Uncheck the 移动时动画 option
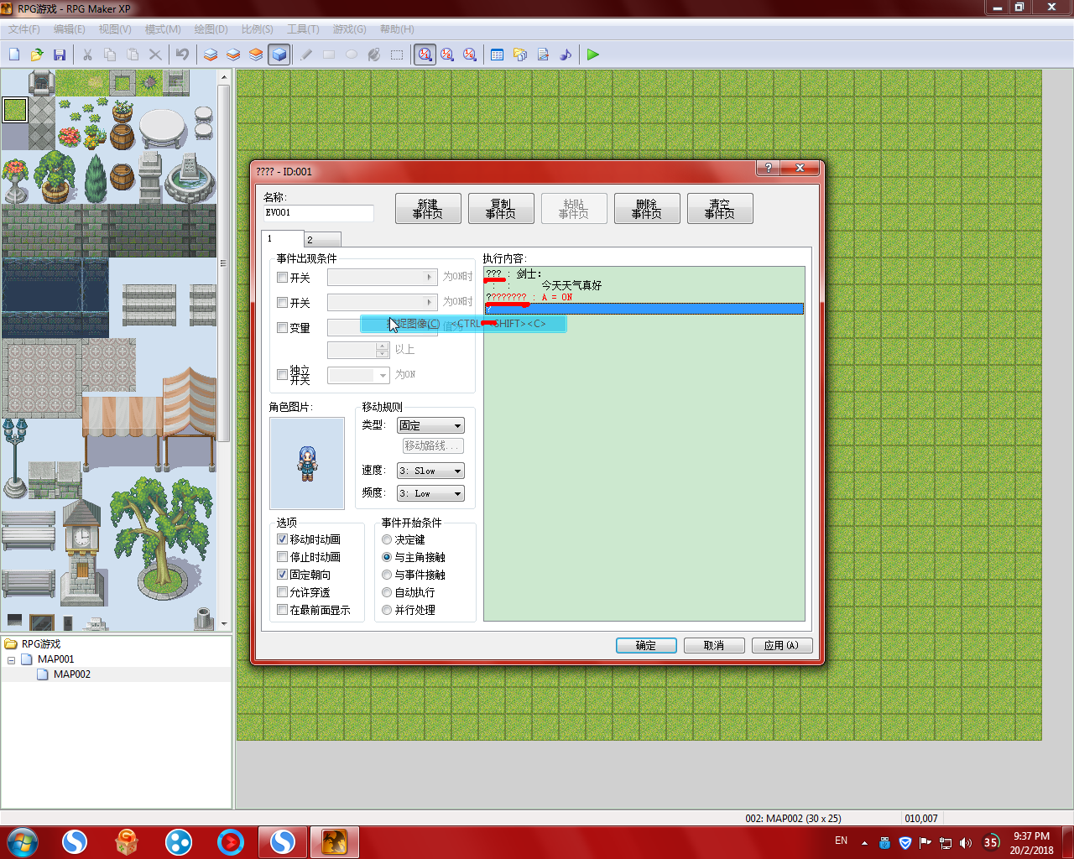Screen dimensions: 1074x859 click(x=283, y=539)
